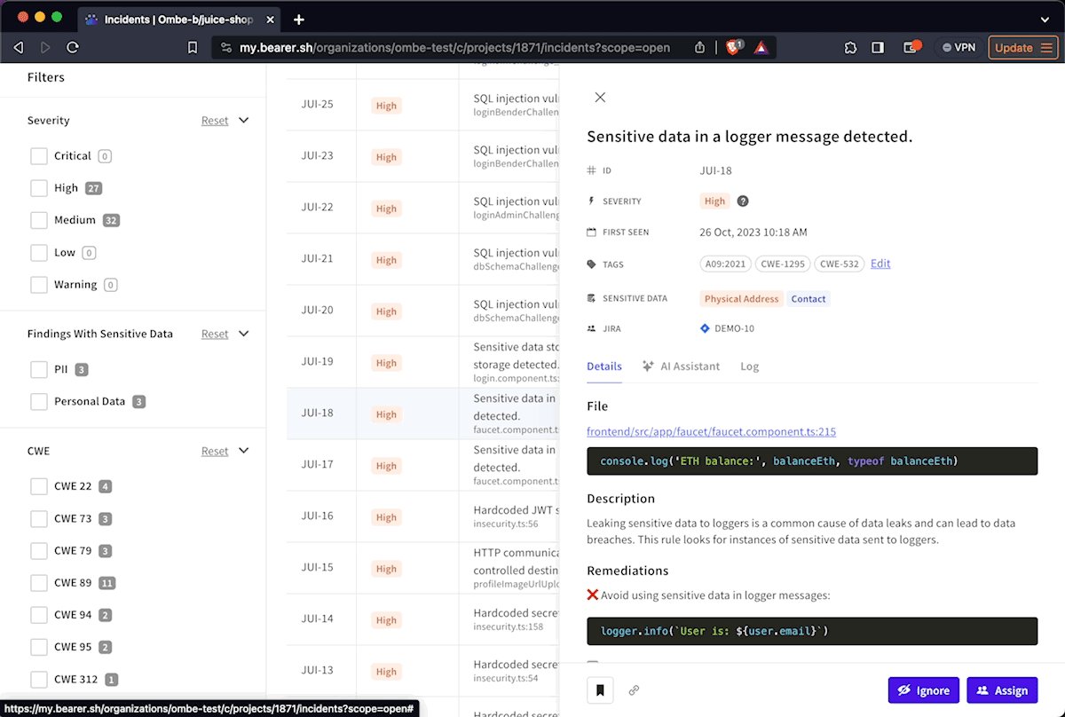Collapse the Severity filter section
Screen dimensions: 1065x717
[x=244, y=121]
